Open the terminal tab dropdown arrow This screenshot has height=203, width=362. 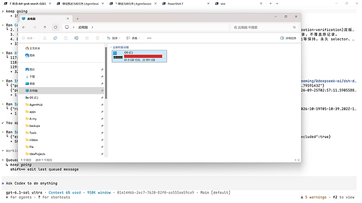pyautogui.click(x=277, y=4)
